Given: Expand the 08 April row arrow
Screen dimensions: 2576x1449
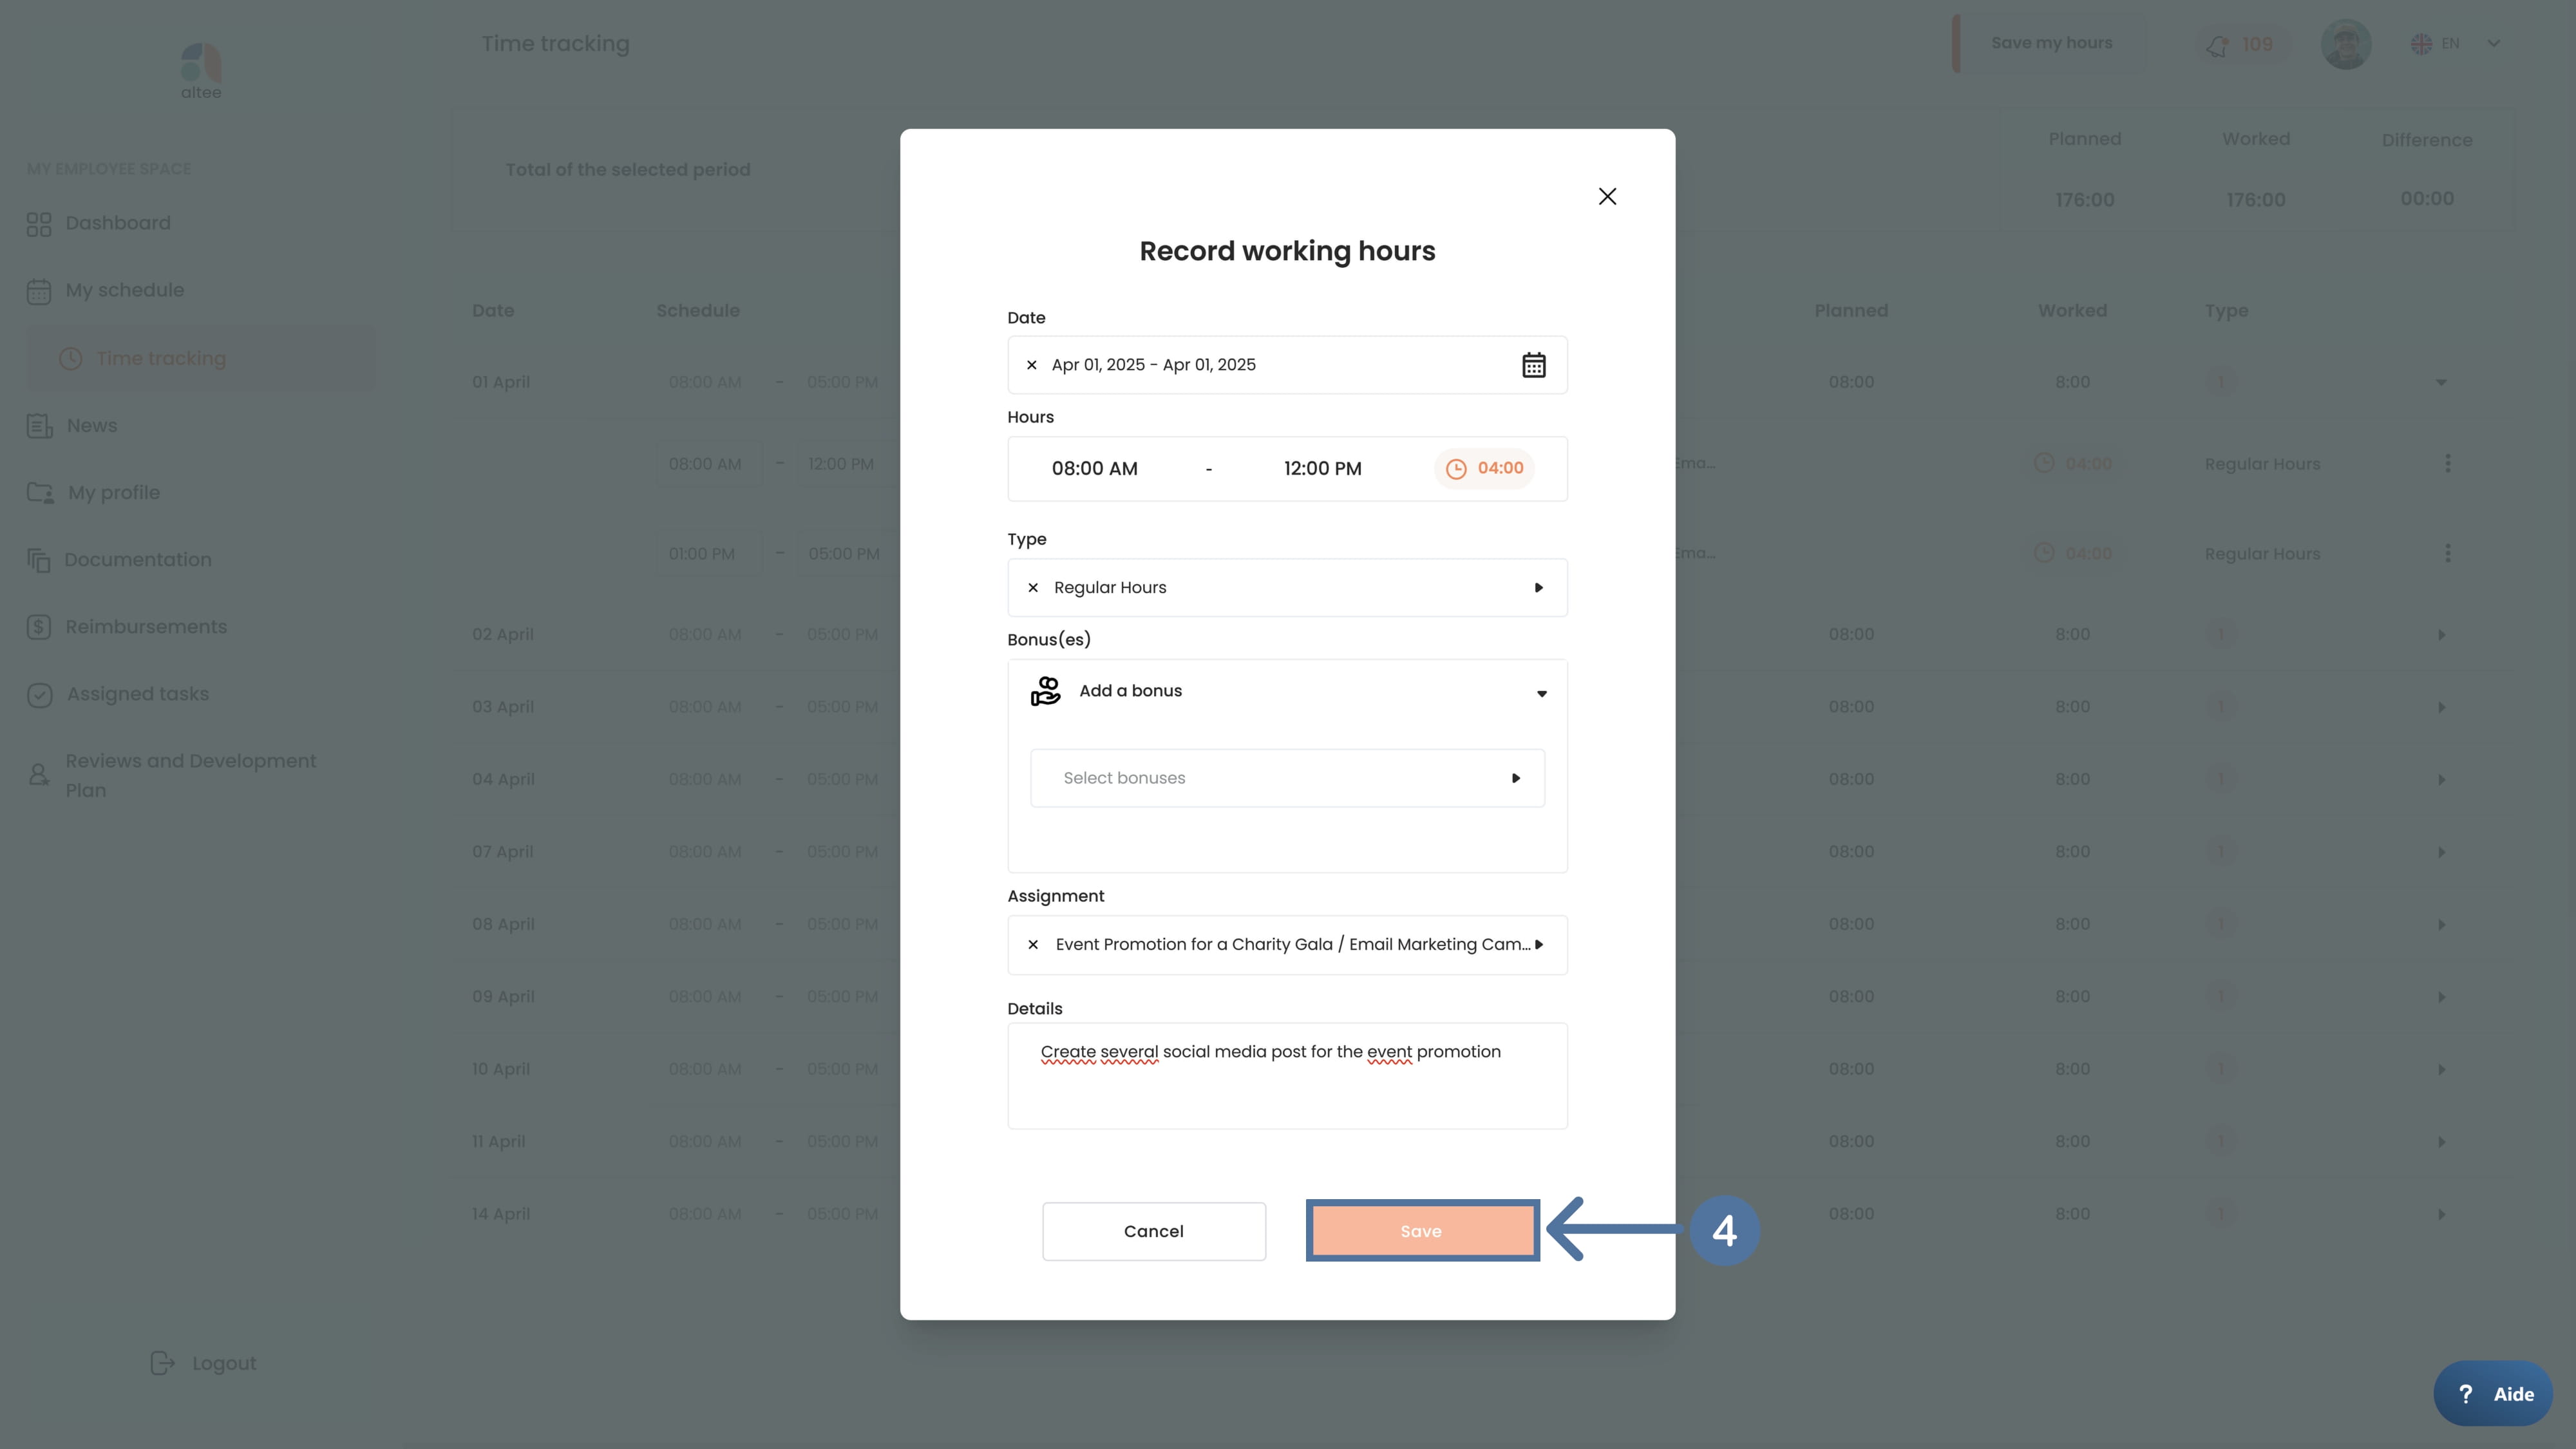Looking at the screenshot, I should coord(2441,925).
